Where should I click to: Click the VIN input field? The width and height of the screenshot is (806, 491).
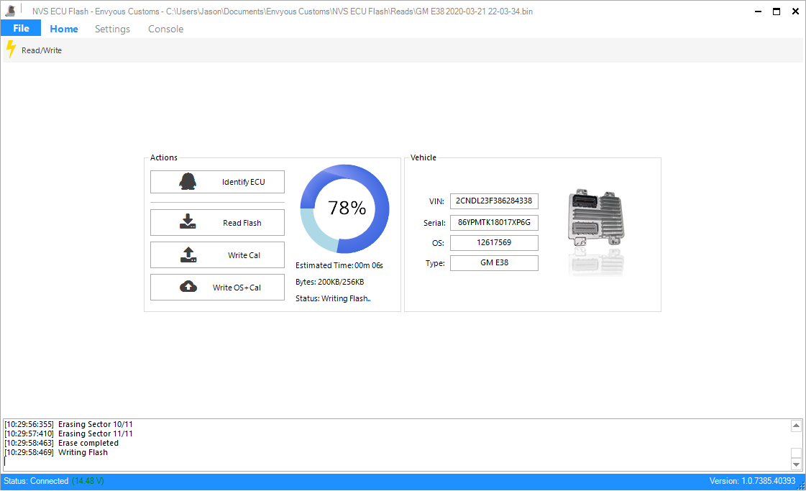pyautogui.click(x=494, y=201)
